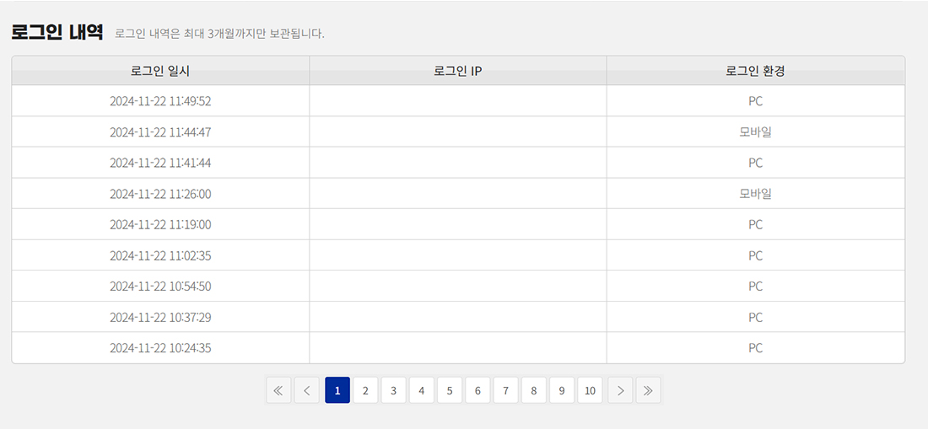Image resolution: width=928 pixels, height=429 pixels.
Task: Jump to last page with double-right arrow
Action: tap(648, 390)
